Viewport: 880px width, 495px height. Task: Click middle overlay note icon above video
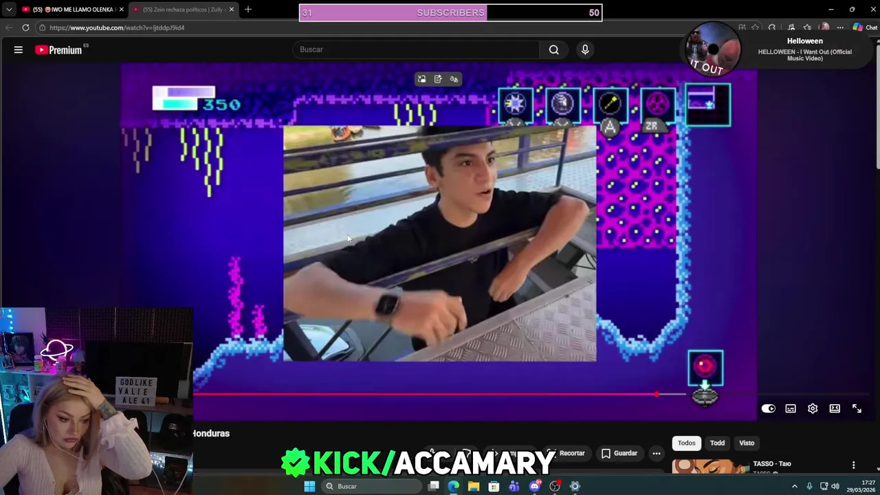[438, 79]
